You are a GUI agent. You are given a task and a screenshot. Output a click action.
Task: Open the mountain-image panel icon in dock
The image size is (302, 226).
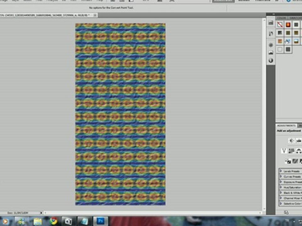(x=271, y=53)
